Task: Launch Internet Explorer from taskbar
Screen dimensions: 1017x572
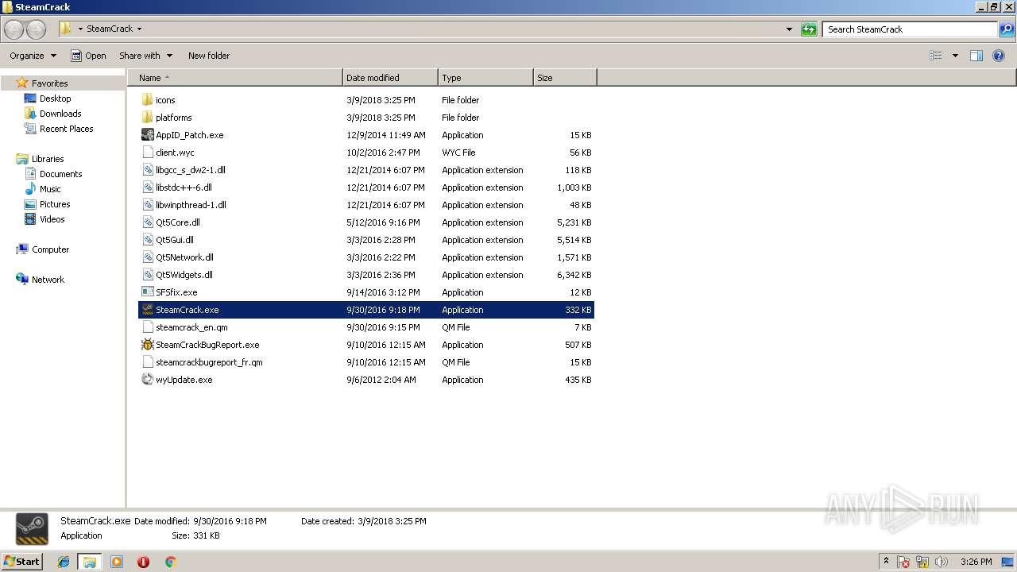Action: (x=64, y=562)
